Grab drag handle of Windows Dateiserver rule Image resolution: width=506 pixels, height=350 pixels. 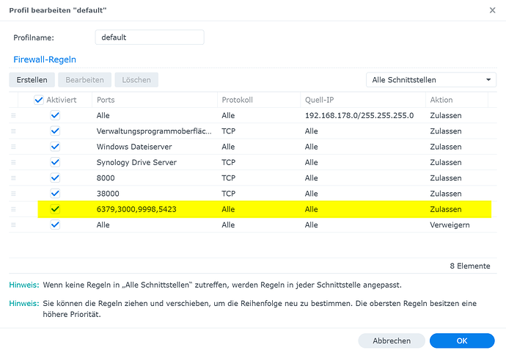(x=13, y=147)
